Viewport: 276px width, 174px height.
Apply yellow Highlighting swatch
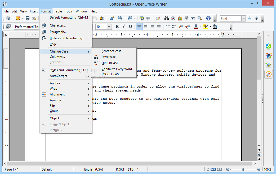[206, 27]
